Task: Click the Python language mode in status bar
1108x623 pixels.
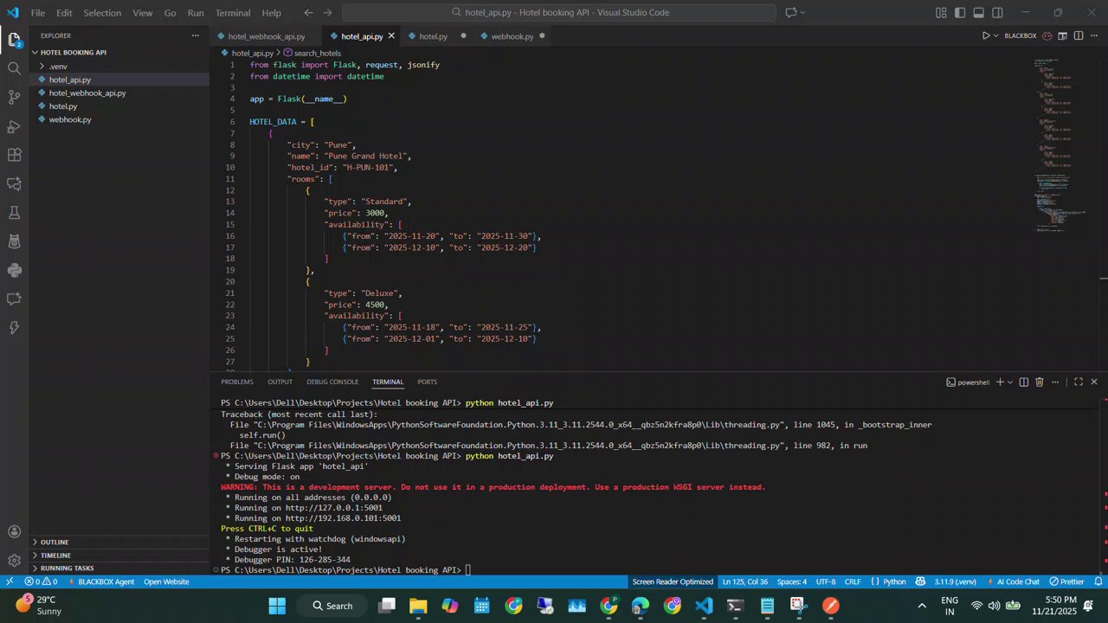Action: coord(894,581)
